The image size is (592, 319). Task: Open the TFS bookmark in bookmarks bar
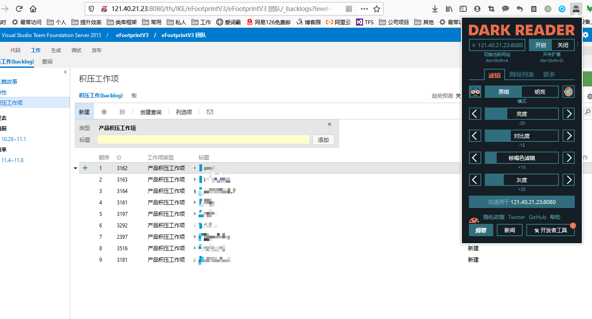point(365,22)
